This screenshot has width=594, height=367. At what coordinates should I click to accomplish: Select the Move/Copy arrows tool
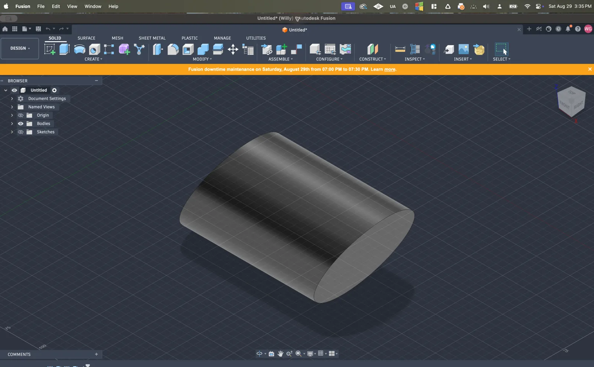point(233,49)
